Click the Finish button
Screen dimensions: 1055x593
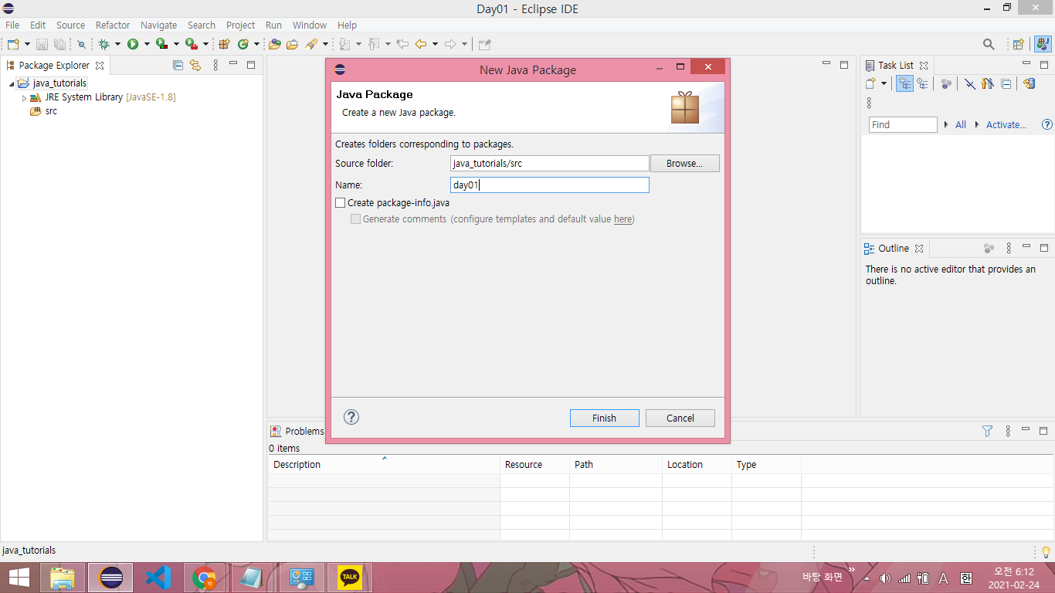point(605,418)
